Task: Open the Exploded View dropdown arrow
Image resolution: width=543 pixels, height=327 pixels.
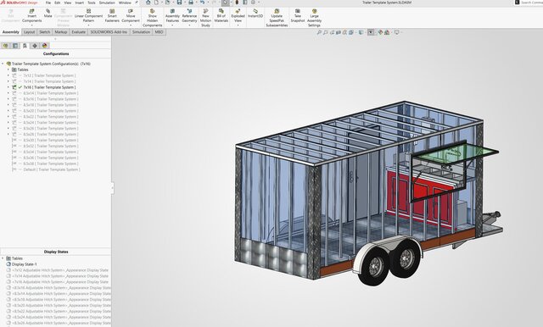Action: [x=238, y=25]
